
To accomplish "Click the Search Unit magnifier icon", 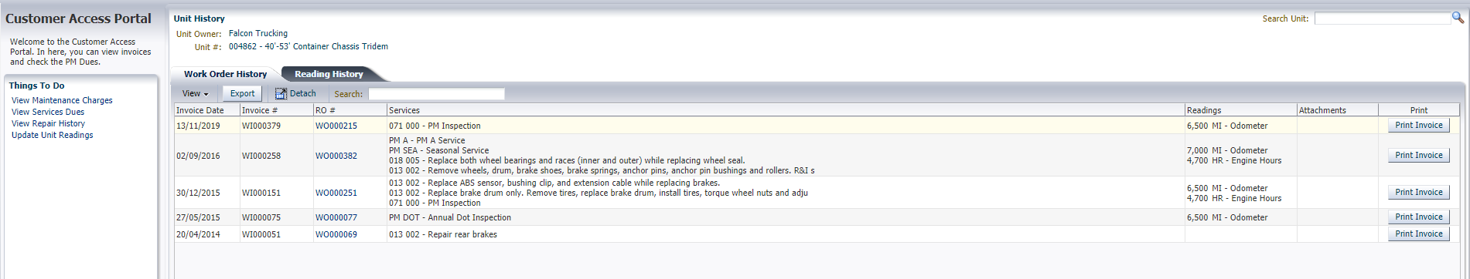I will click(1458, 18).
